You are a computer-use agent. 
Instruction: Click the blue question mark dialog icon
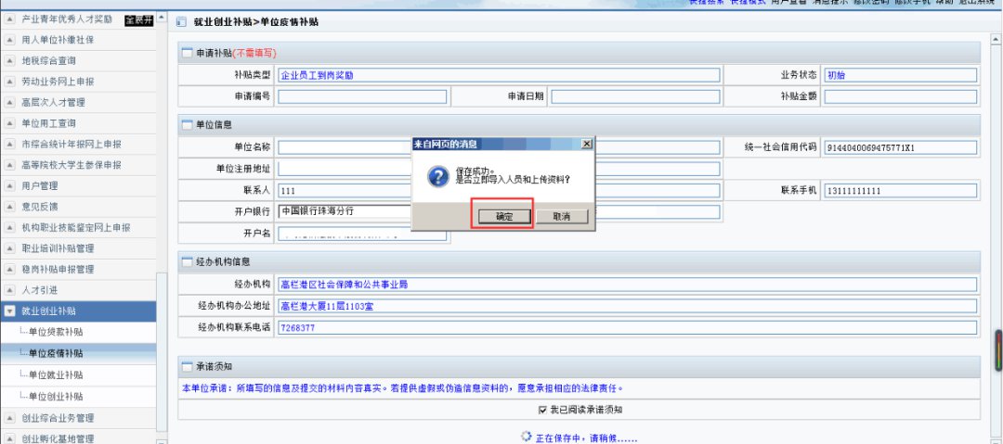tap(437, 176)
